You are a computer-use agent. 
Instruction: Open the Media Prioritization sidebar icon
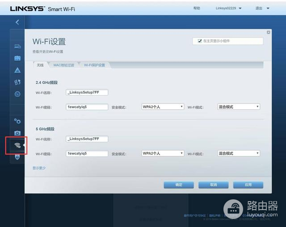tap(17, 82)
